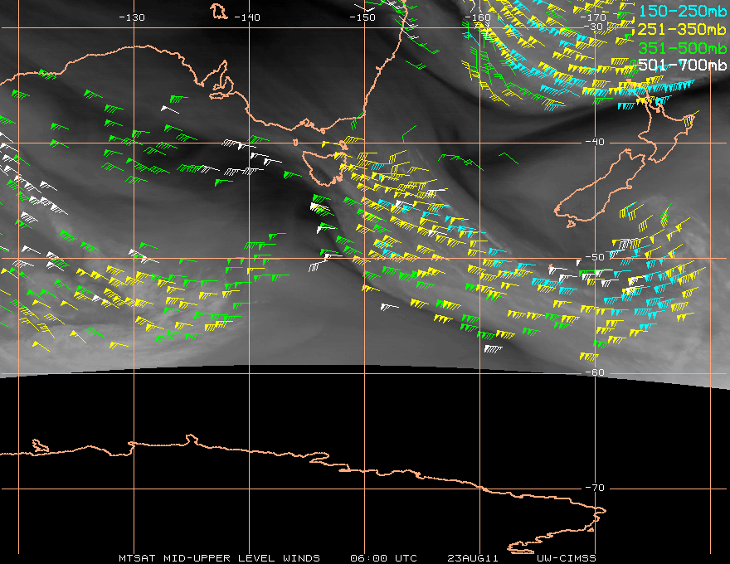Image resolution: width=730 pixels, height=564 pixels.
Task: Click the white 501-700mb legend entry
Action: [682, 65]
